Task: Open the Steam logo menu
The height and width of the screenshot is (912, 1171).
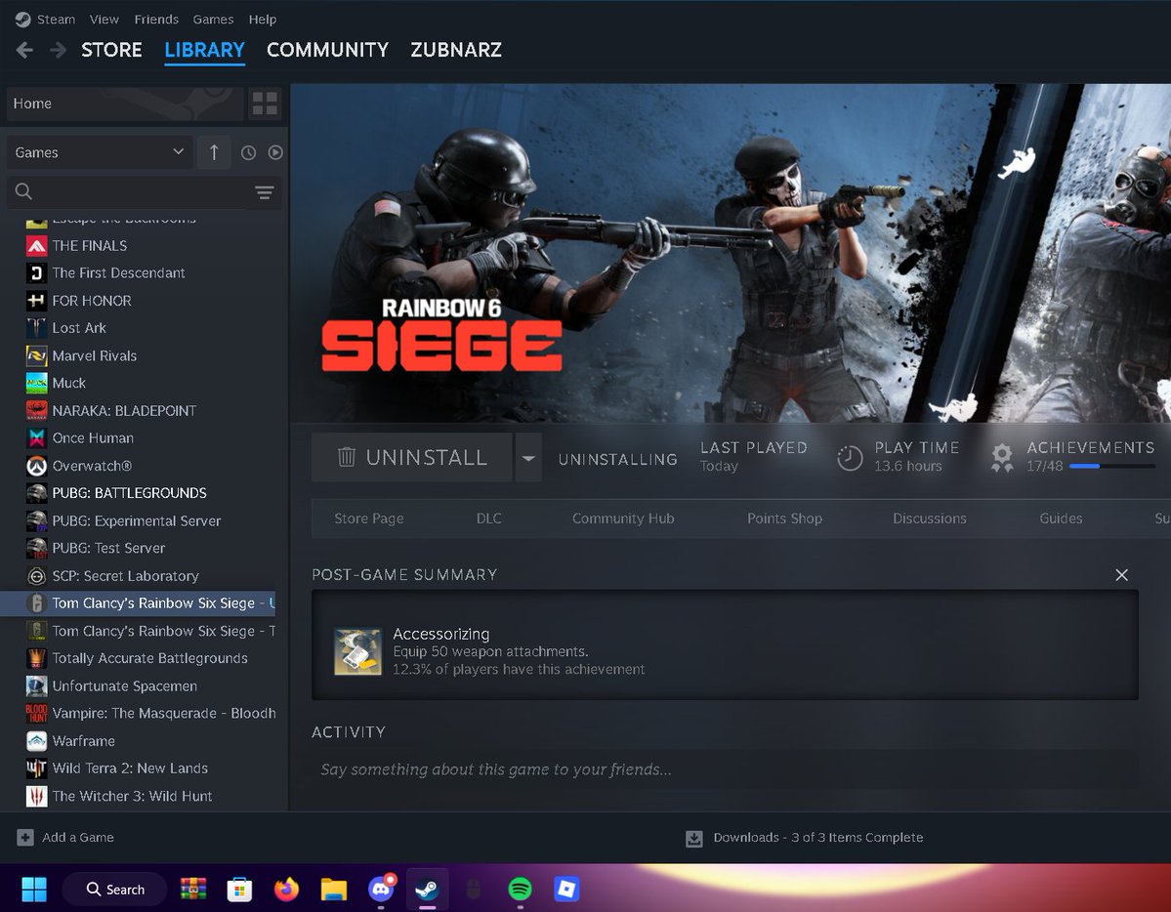Action: coord(22,20)
